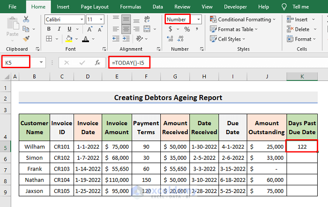328x207 pixels.
Task: Select cell J5 showing 25,000
Action: point(267,147)
